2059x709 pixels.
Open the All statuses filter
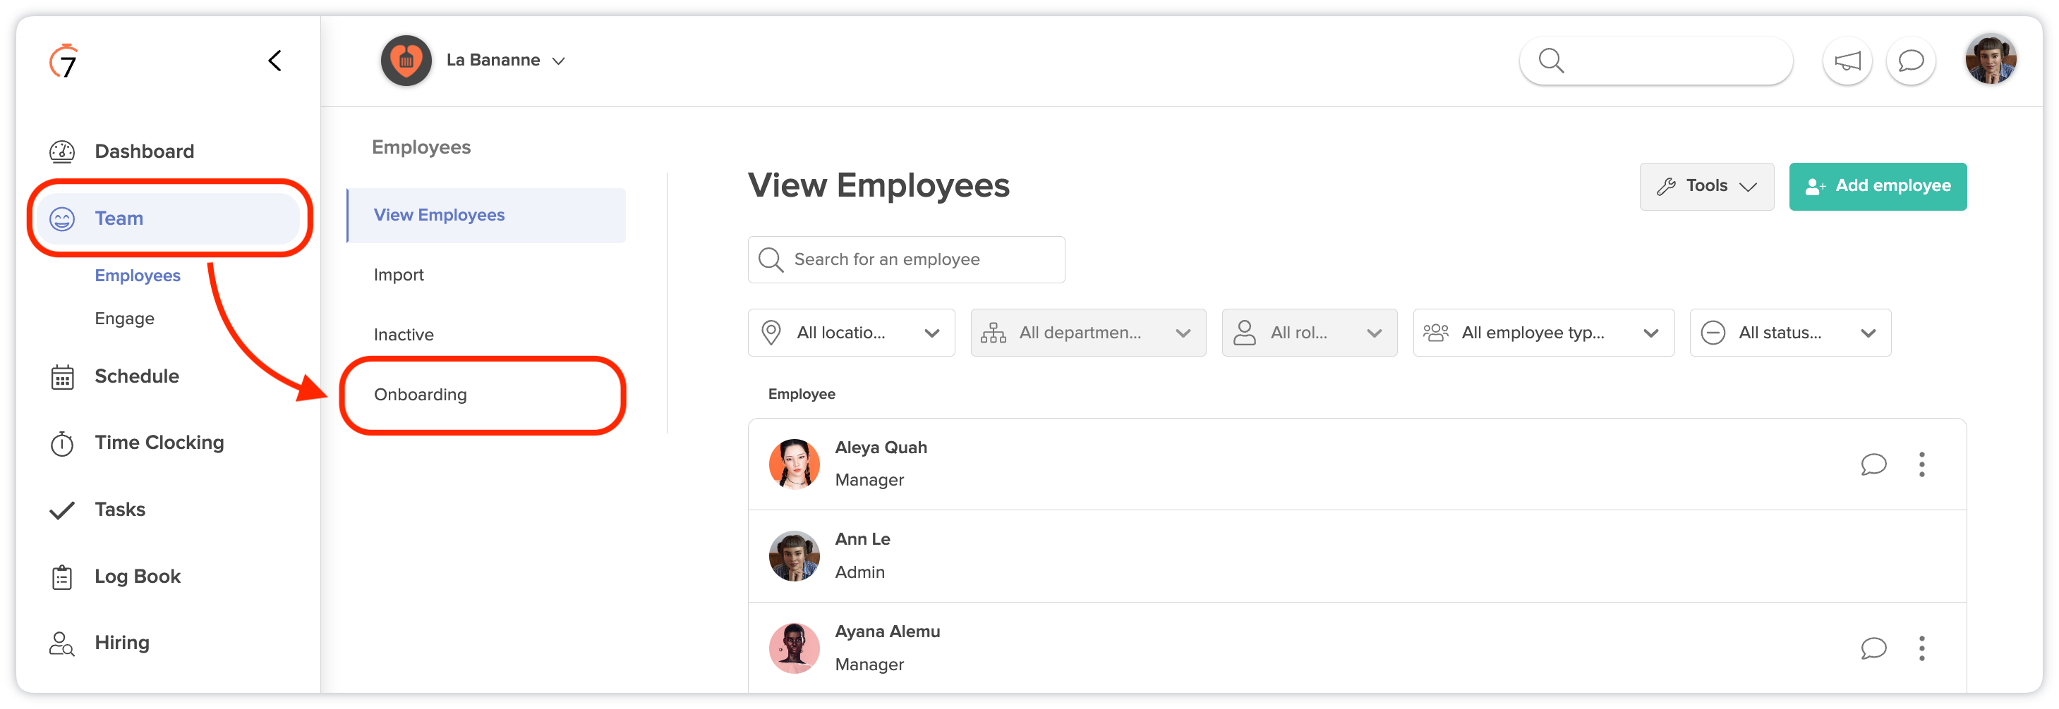point(1790,333)
